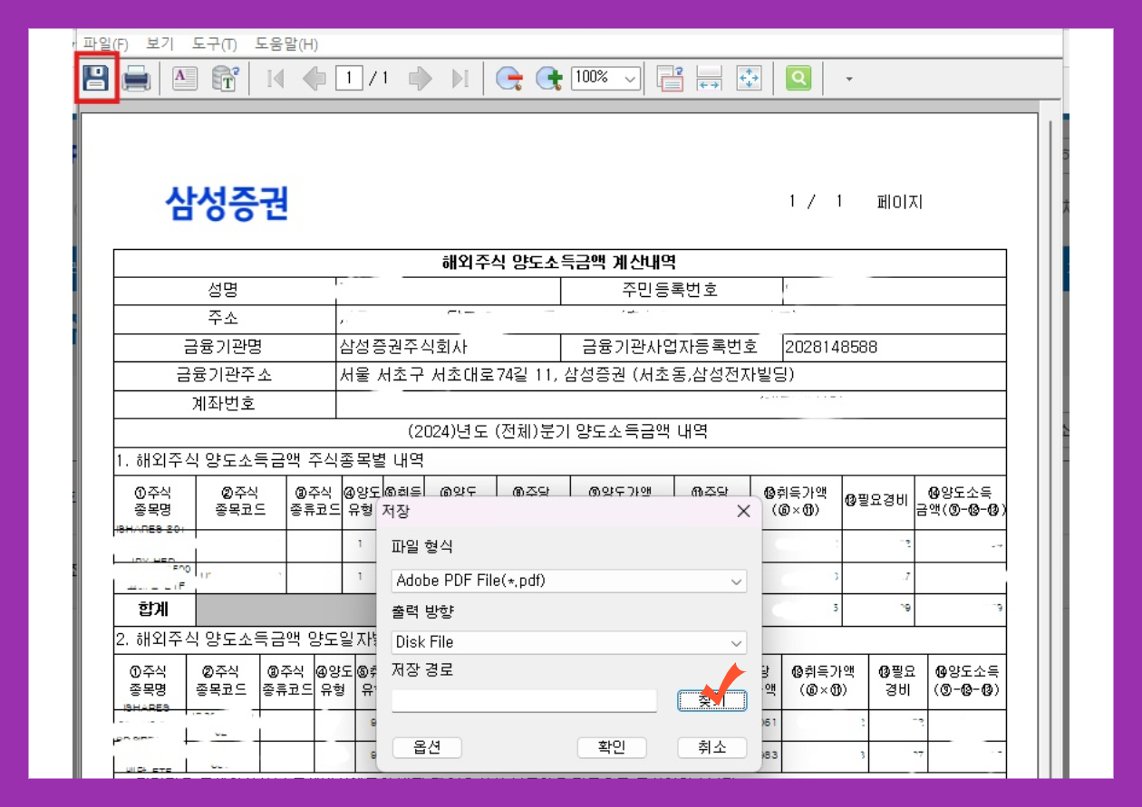The height and width of the screenshot is (807, 1142).
Task: Click the previous page arrow icon
Action: click(x=315, y=79)
